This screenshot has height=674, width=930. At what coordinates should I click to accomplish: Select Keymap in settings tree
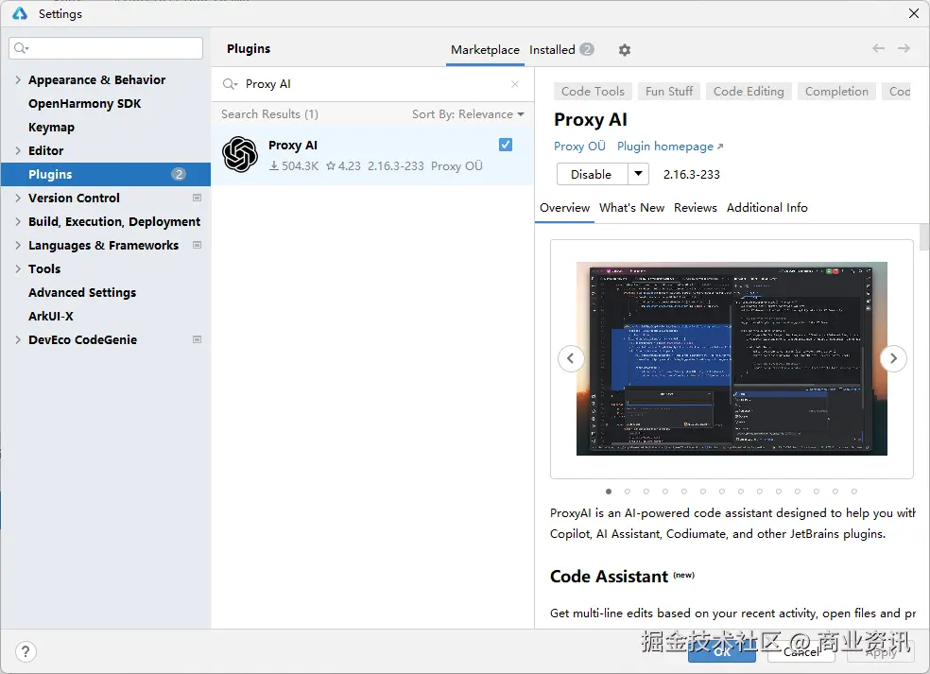(52, 127)
